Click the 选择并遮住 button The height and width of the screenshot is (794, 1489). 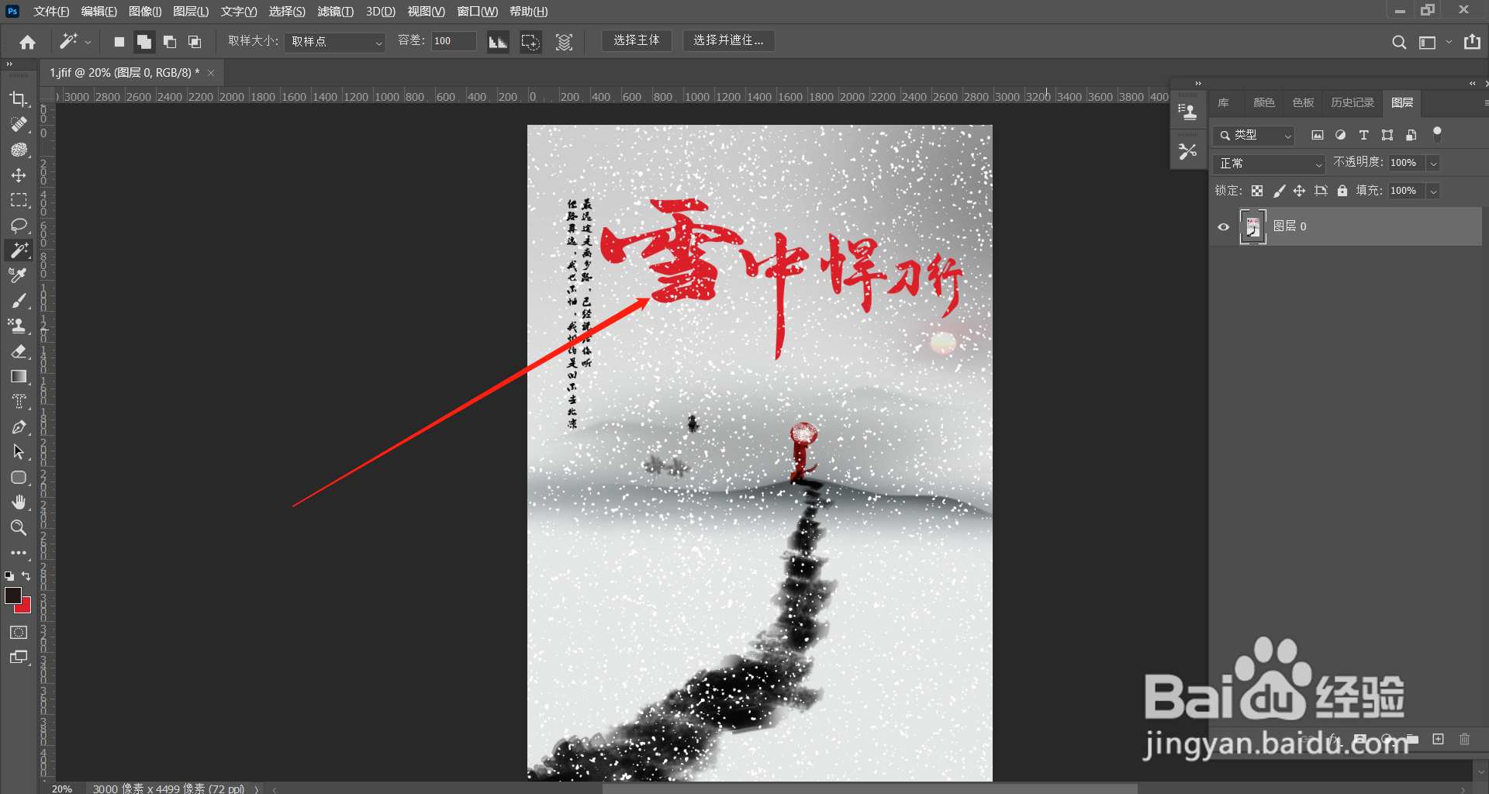click(x=727, y=40)
